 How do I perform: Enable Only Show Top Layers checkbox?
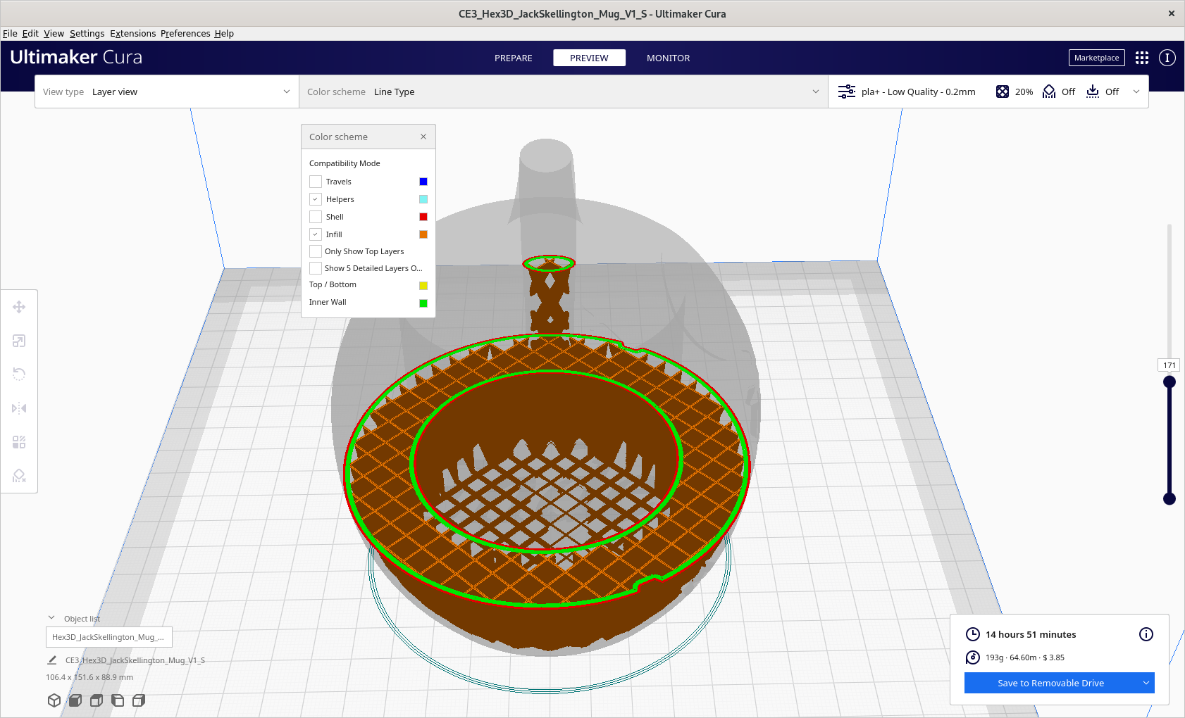tap(316, 251)
